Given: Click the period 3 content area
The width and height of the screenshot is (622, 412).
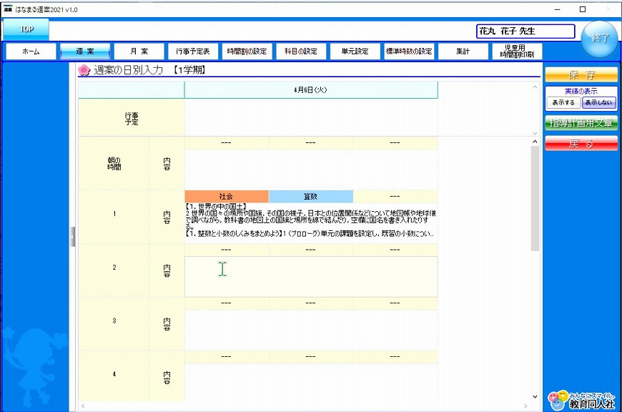Looking at the screenshot, I should coord(311,330).
